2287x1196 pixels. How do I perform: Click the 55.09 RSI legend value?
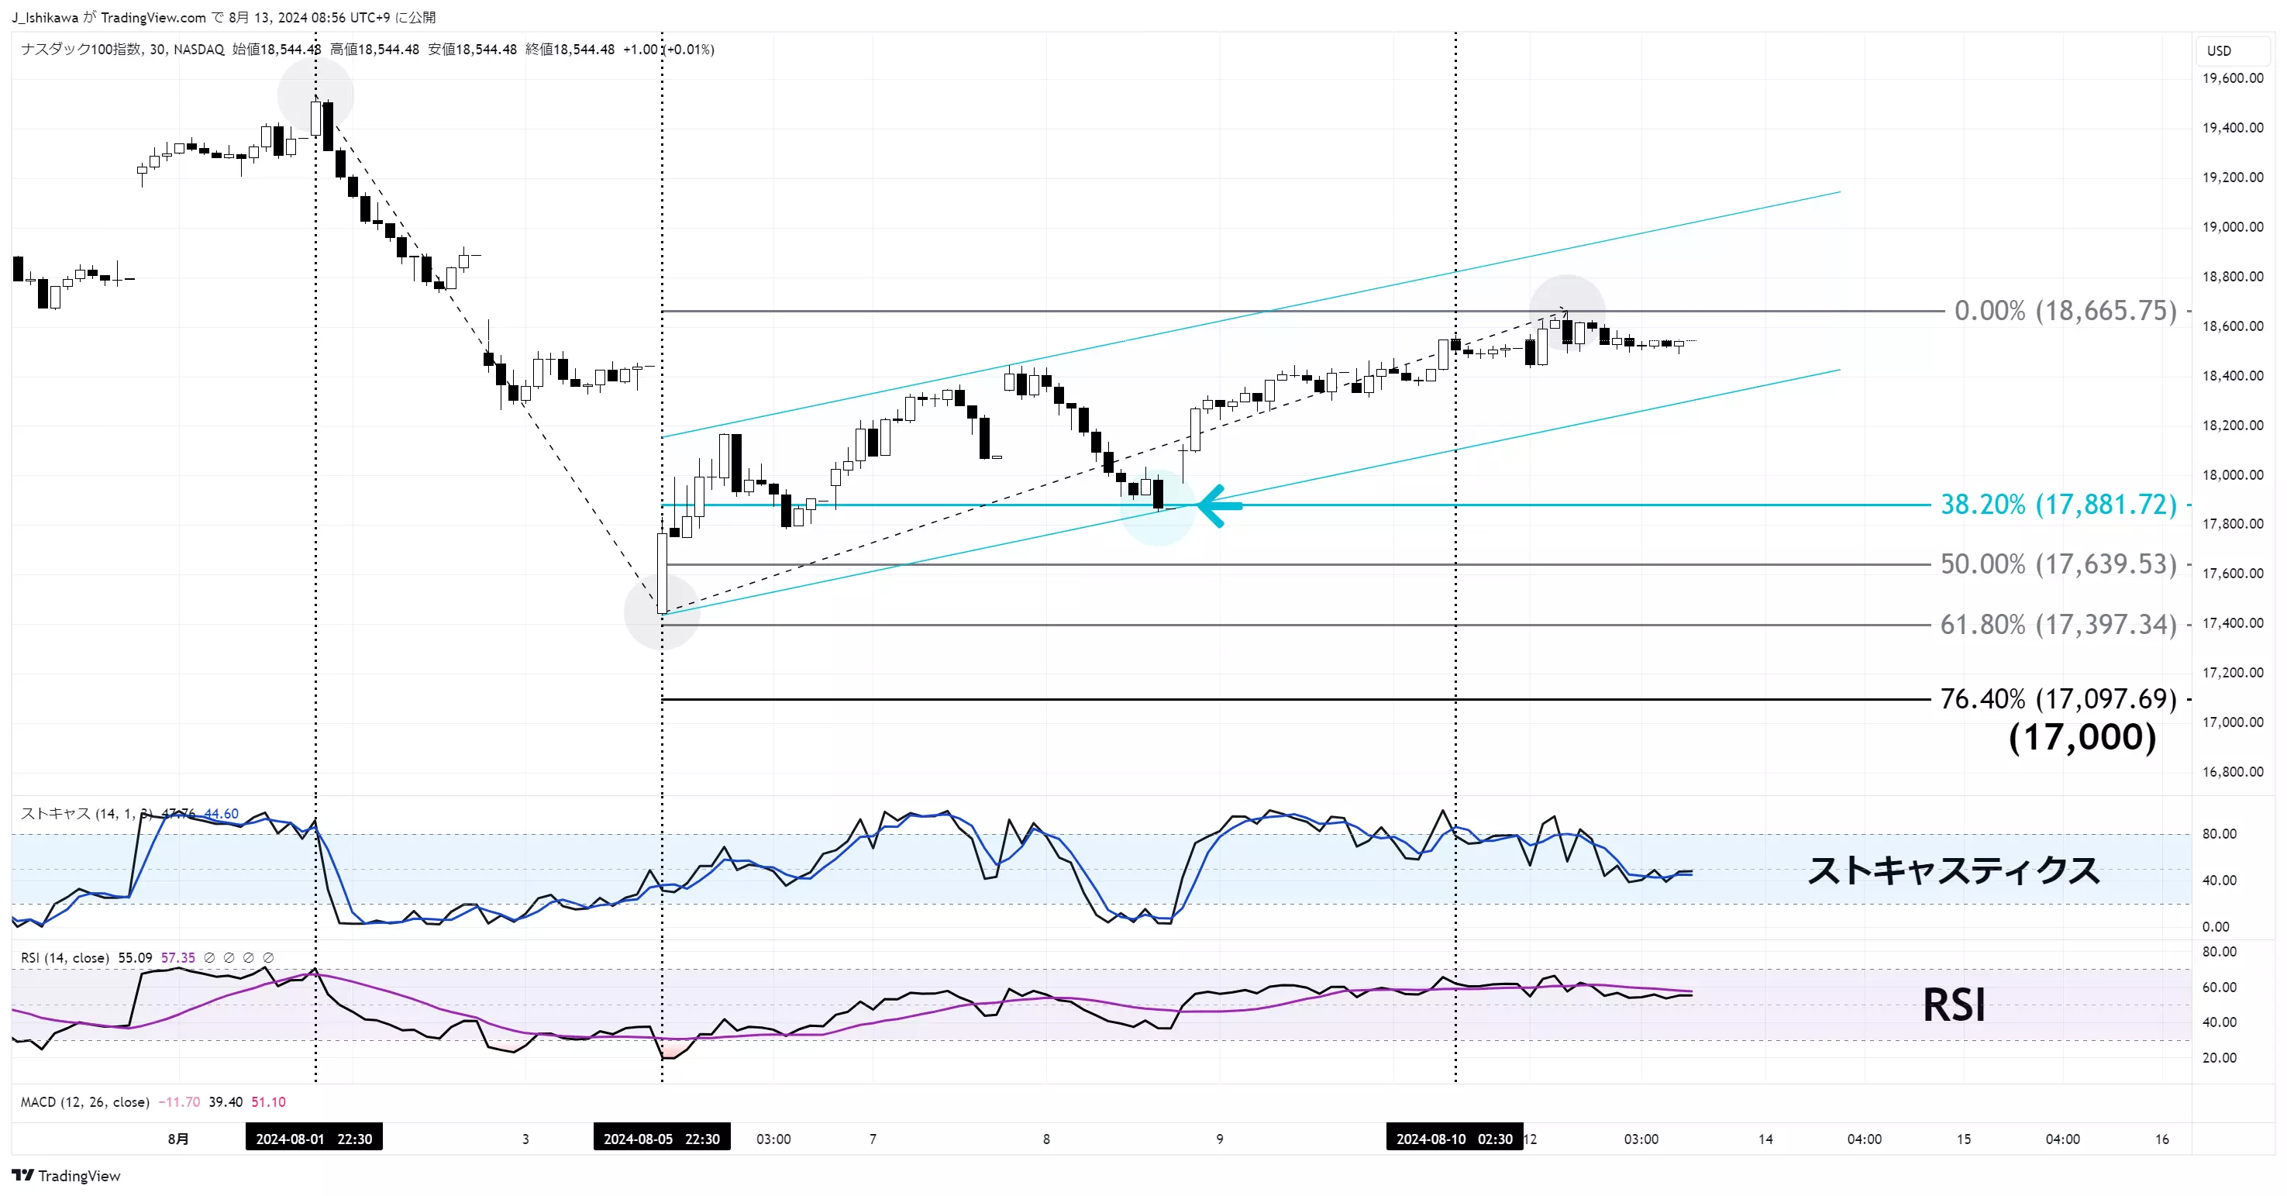click(135, 958)
